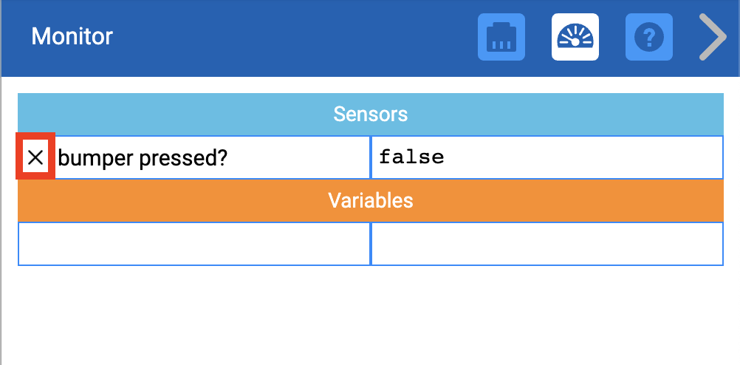This screenshot has height=365, width=740.
Task: Click the empty variable value cell
Action: 547,244
